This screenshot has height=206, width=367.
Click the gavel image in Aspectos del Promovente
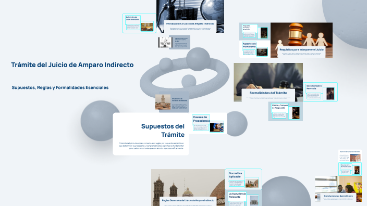(262, 52)
